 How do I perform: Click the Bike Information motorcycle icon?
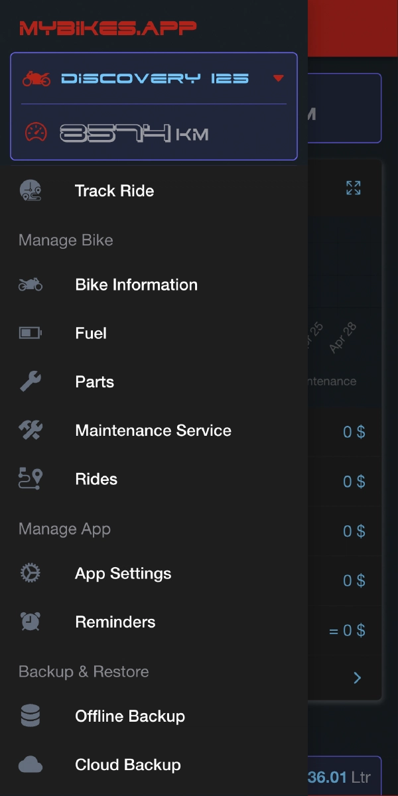pos(31,285)
